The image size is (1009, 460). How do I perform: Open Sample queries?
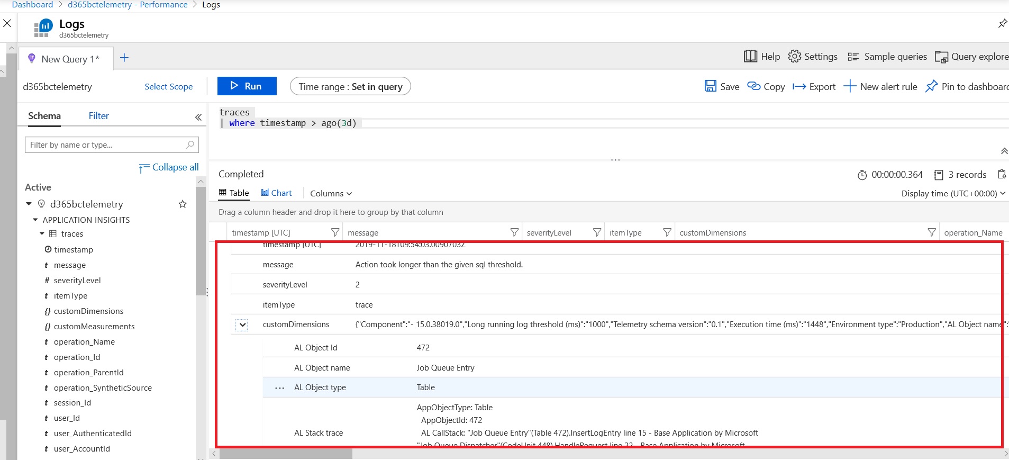(x=887, y=56)
